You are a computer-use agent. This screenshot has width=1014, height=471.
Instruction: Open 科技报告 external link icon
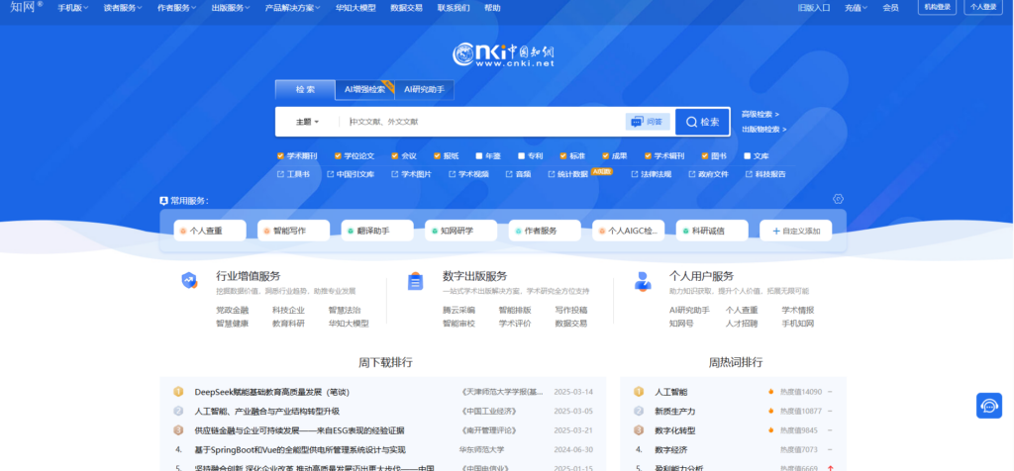[749, 174]
